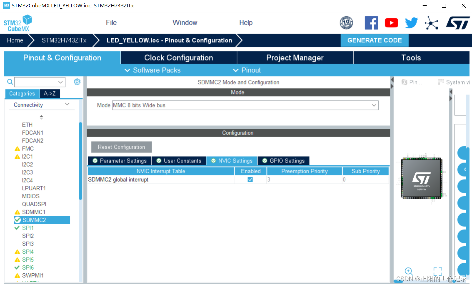472x285 pixels.
Task: Open GPIO Settings tab
Action: tap(284, 161)
